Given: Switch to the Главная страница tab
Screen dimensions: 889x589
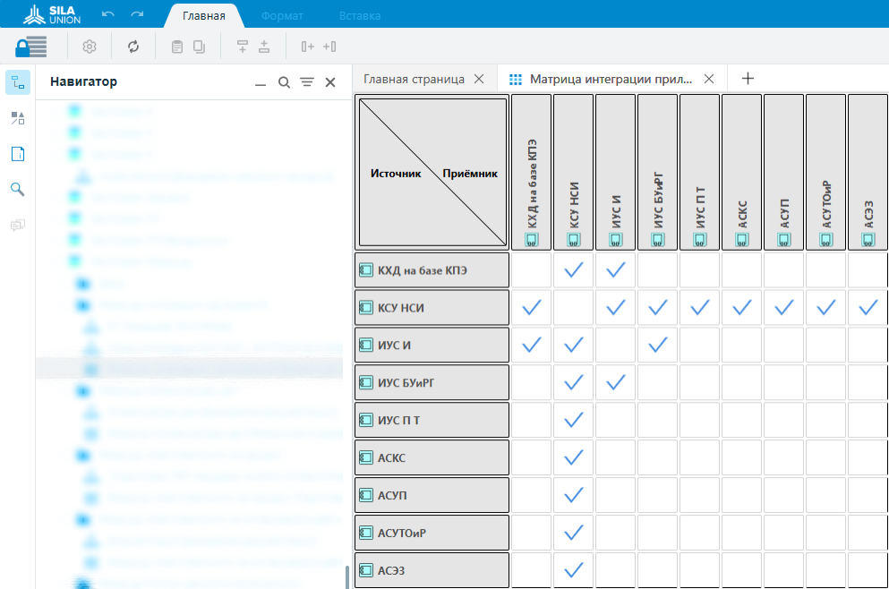Looking at the screenshot, I should pos(414,79).
